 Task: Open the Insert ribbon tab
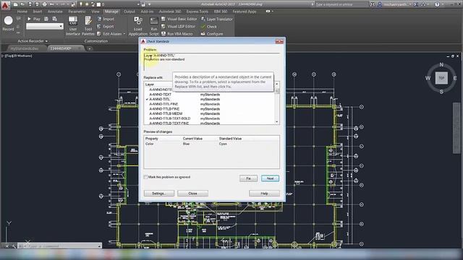pyautogui.click(x=38, y=12)
